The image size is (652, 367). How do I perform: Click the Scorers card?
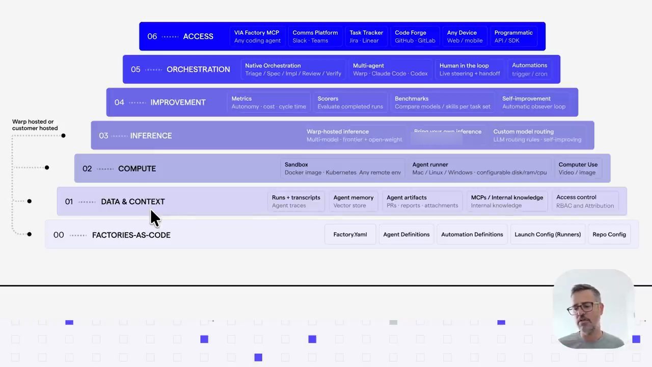coord(350,102)
